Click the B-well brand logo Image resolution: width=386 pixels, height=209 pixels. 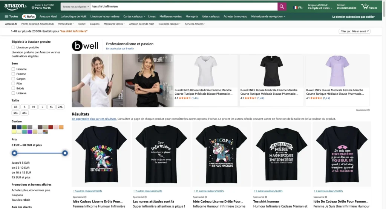85,46
